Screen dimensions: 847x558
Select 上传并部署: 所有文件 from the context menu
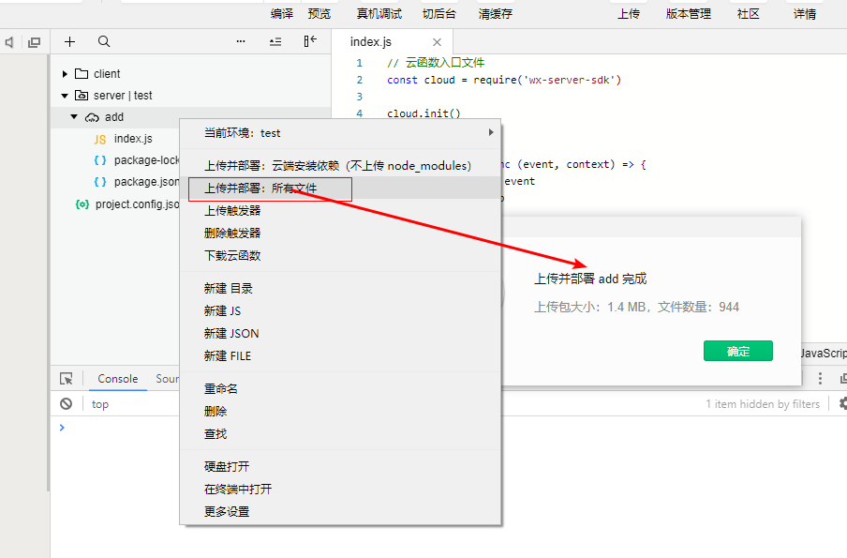pos(261,189)
